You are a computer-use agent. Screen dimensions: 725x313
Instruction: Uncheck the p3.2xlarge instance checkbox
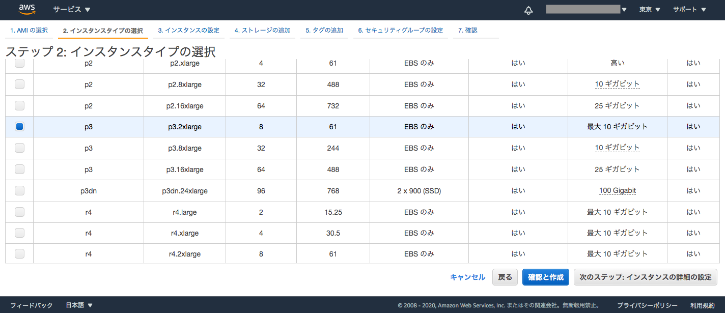pyautogui.click(x=19, y=127)
